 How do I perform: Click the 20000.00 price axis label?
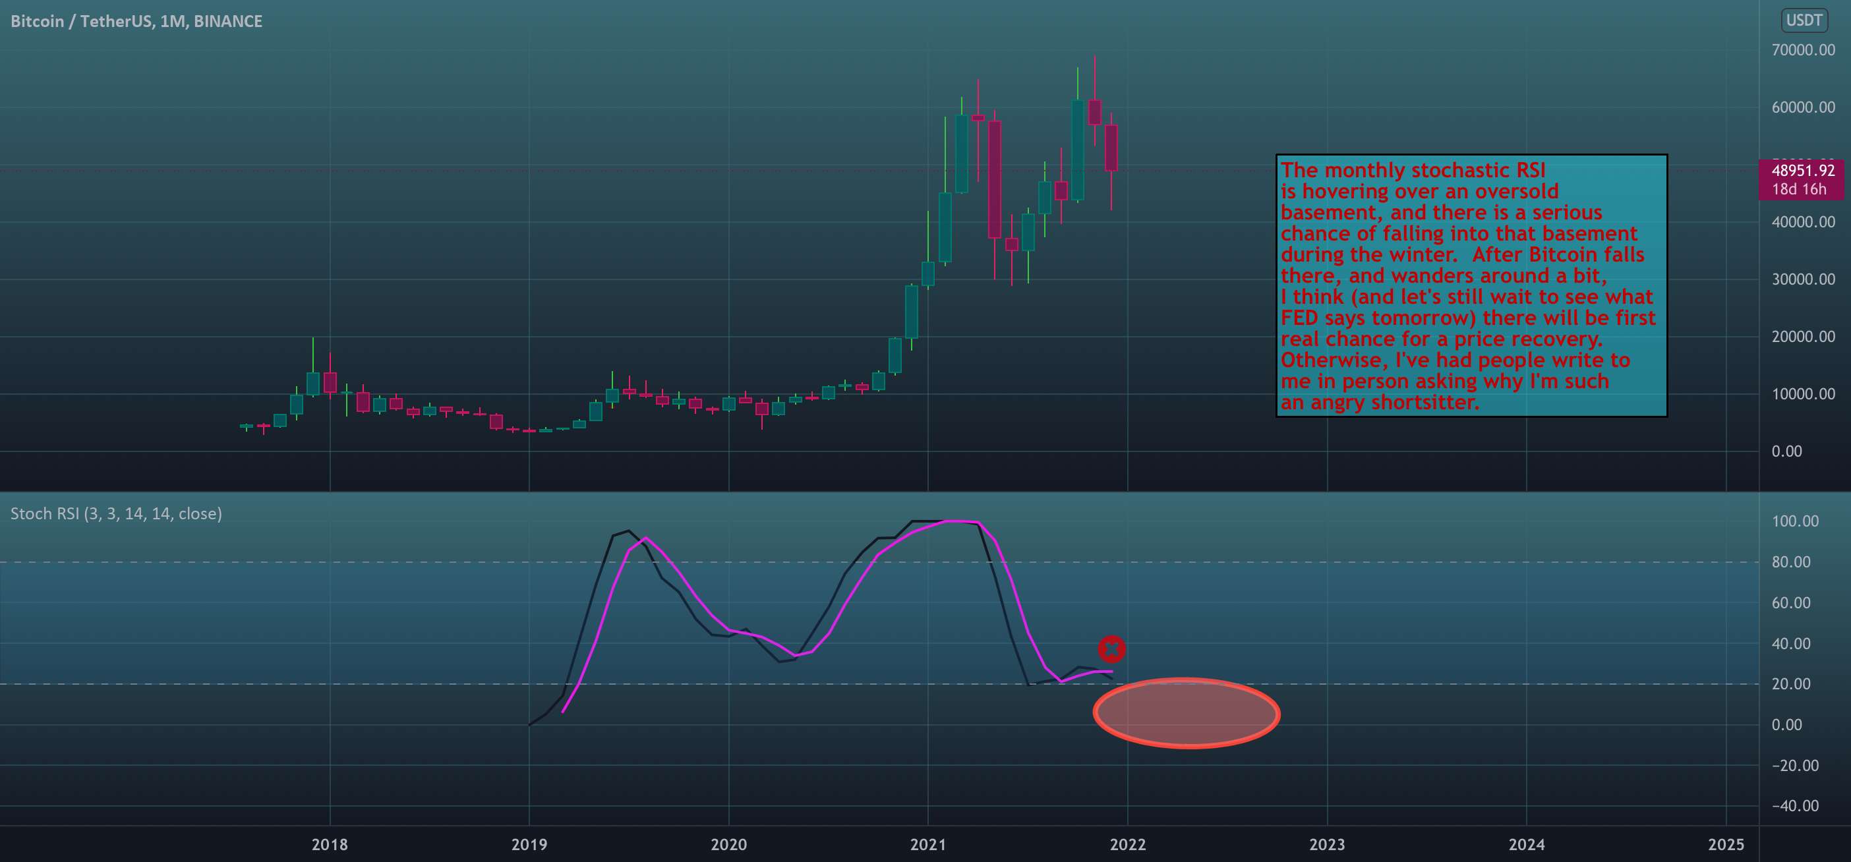point(1803,337)
